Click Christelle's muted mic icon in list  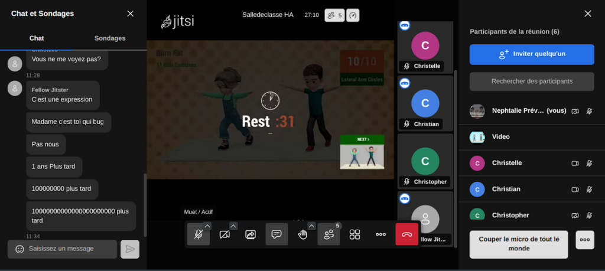click(x=589, y=164)
